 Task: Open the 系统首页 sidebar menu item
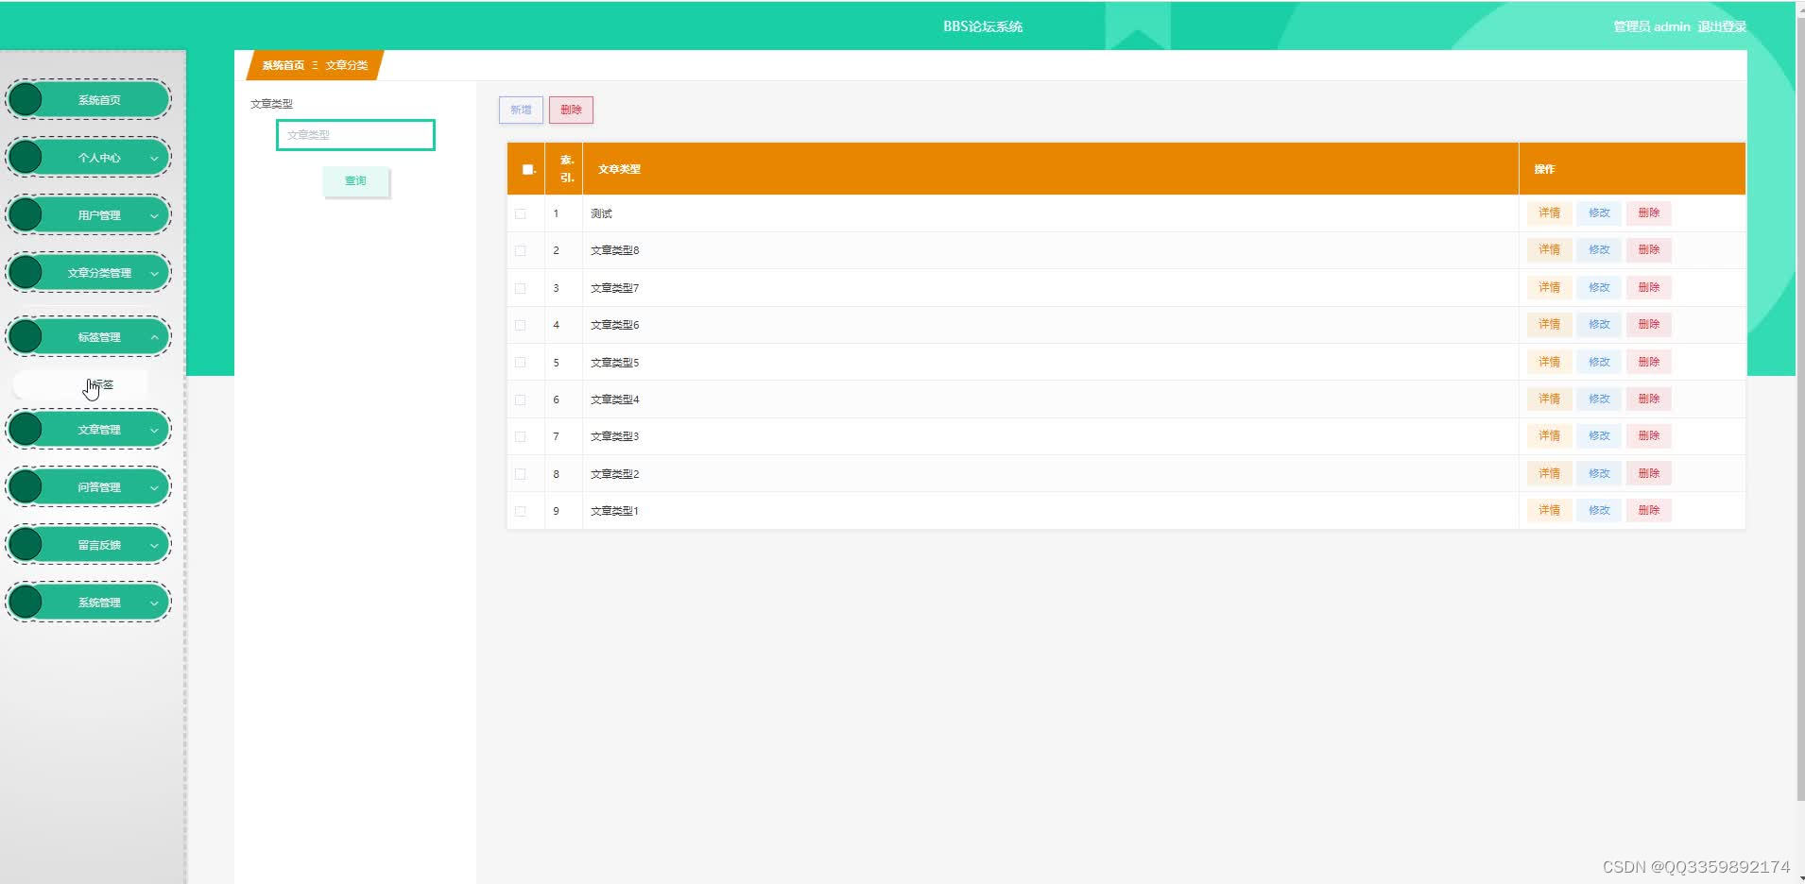pos(89,100)
